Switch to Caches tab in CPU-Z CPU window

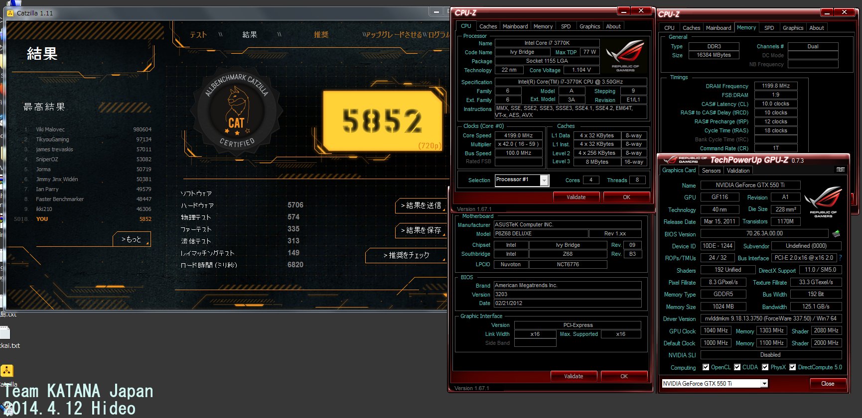click(488, 26)
